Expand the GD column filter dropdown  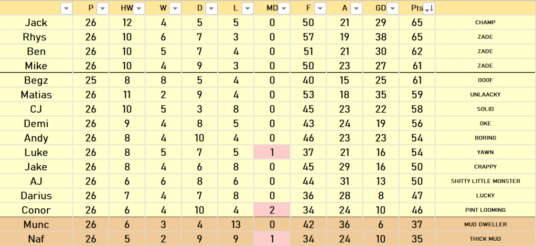tap(392, 8)
